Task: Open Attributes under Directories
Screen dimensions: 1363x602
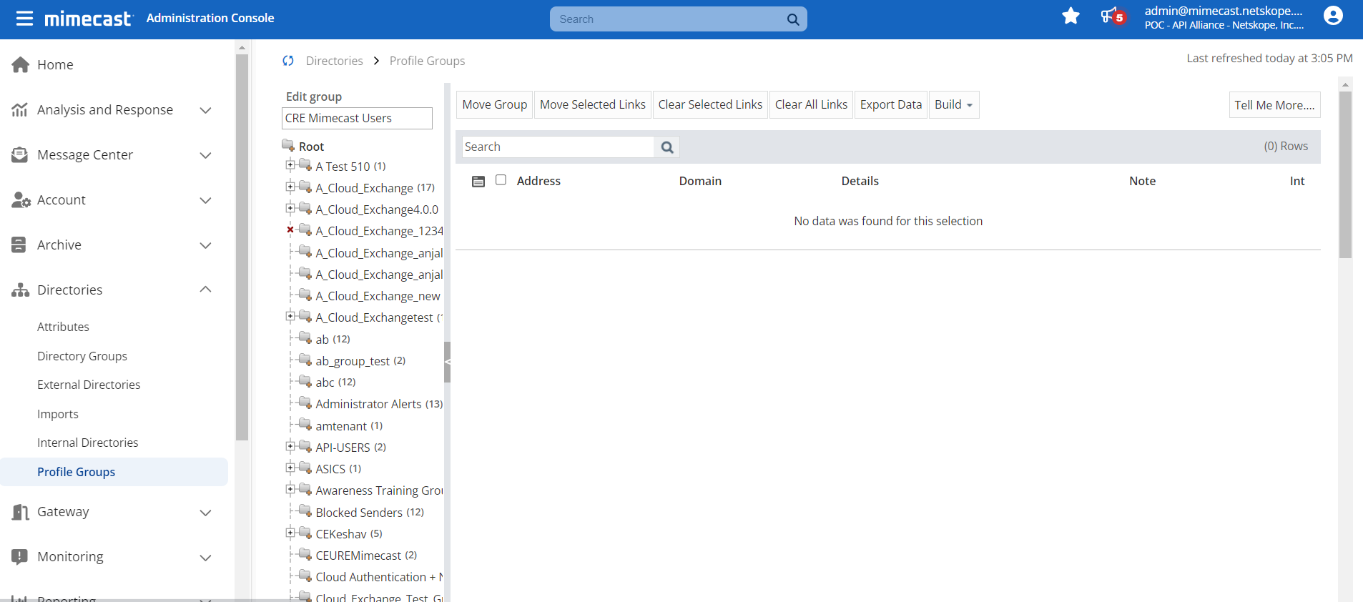Action: pyautogui.click(x=63, y=327)
